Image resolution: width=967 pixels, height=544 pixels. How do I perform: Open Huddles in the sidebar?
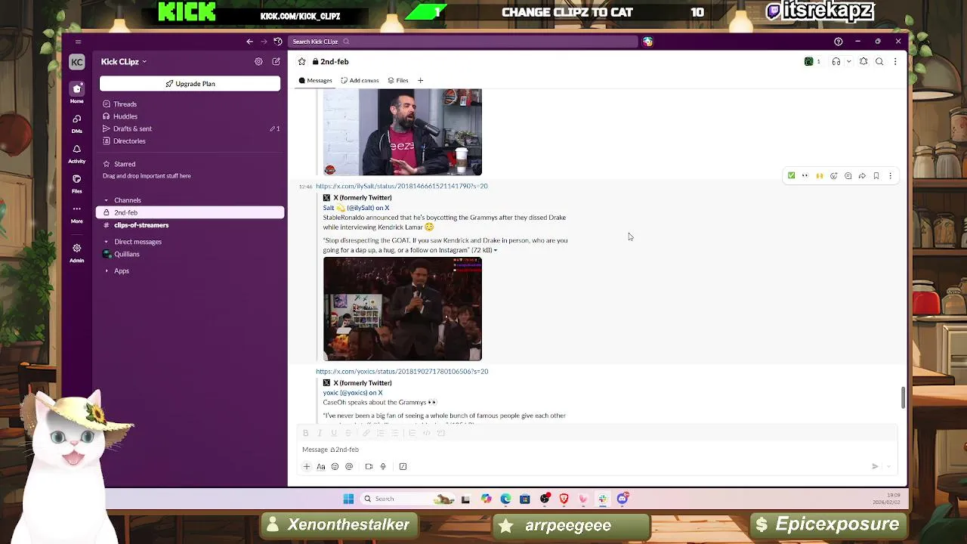[190, 116]
